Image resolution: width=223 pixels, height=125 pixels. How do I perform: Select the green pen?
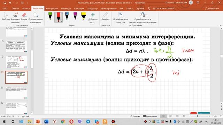(x=50, y=16)
